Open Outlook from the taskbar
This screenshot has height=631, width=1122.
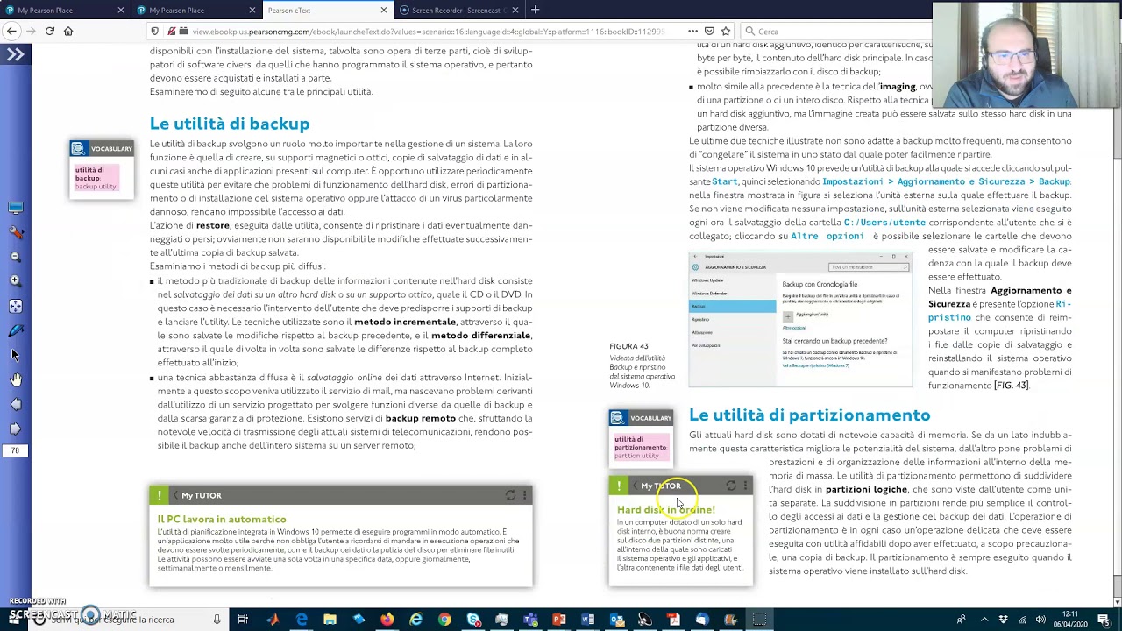tap(616, 620)
